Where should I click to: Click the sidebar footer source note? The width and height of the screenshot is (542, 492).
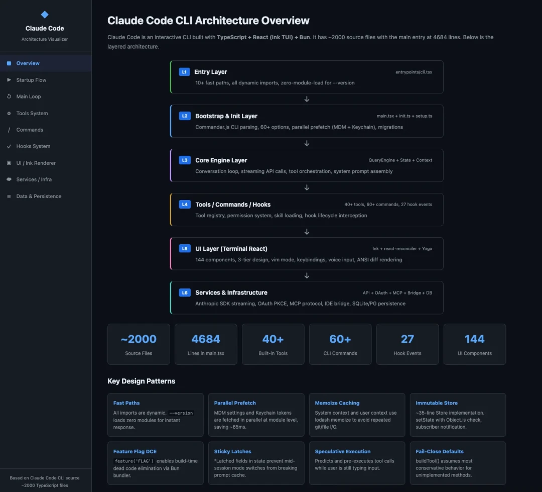[45, 481]
